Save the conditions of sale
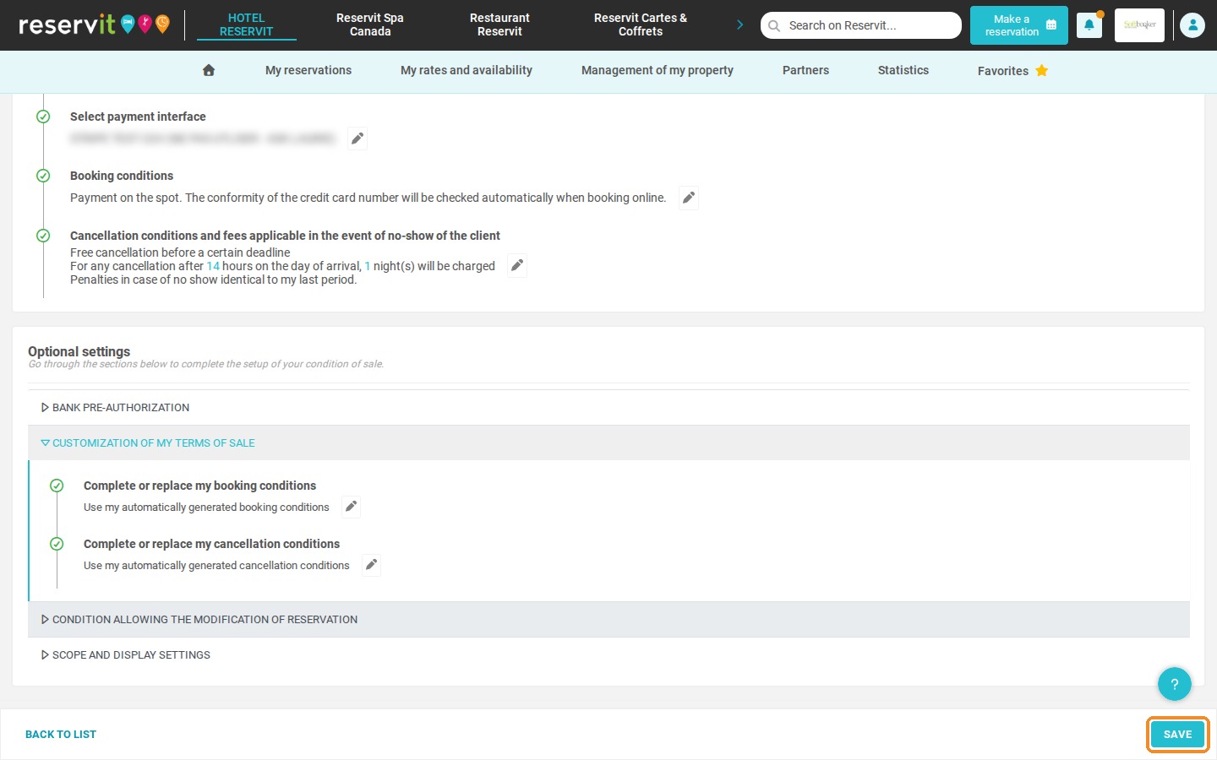Image resolution: width=1217 pixels, height=760 pixels. [1177, 734]
